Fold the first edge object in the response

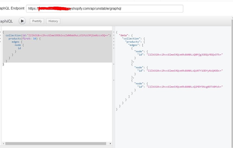coord(114,49)
